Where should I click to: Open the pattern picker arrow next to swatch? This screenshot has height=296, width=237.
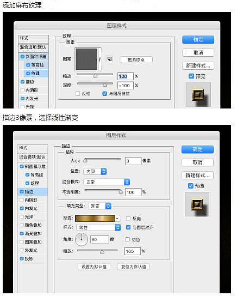pos(100,59)
